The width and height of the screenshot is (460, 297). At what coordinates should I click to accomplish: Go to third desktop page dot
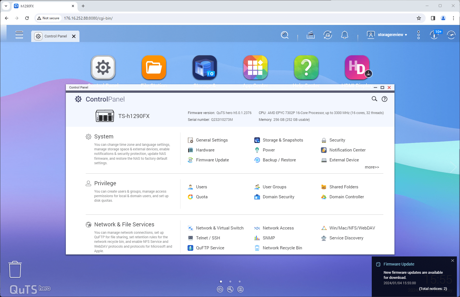tap(240, 281)
